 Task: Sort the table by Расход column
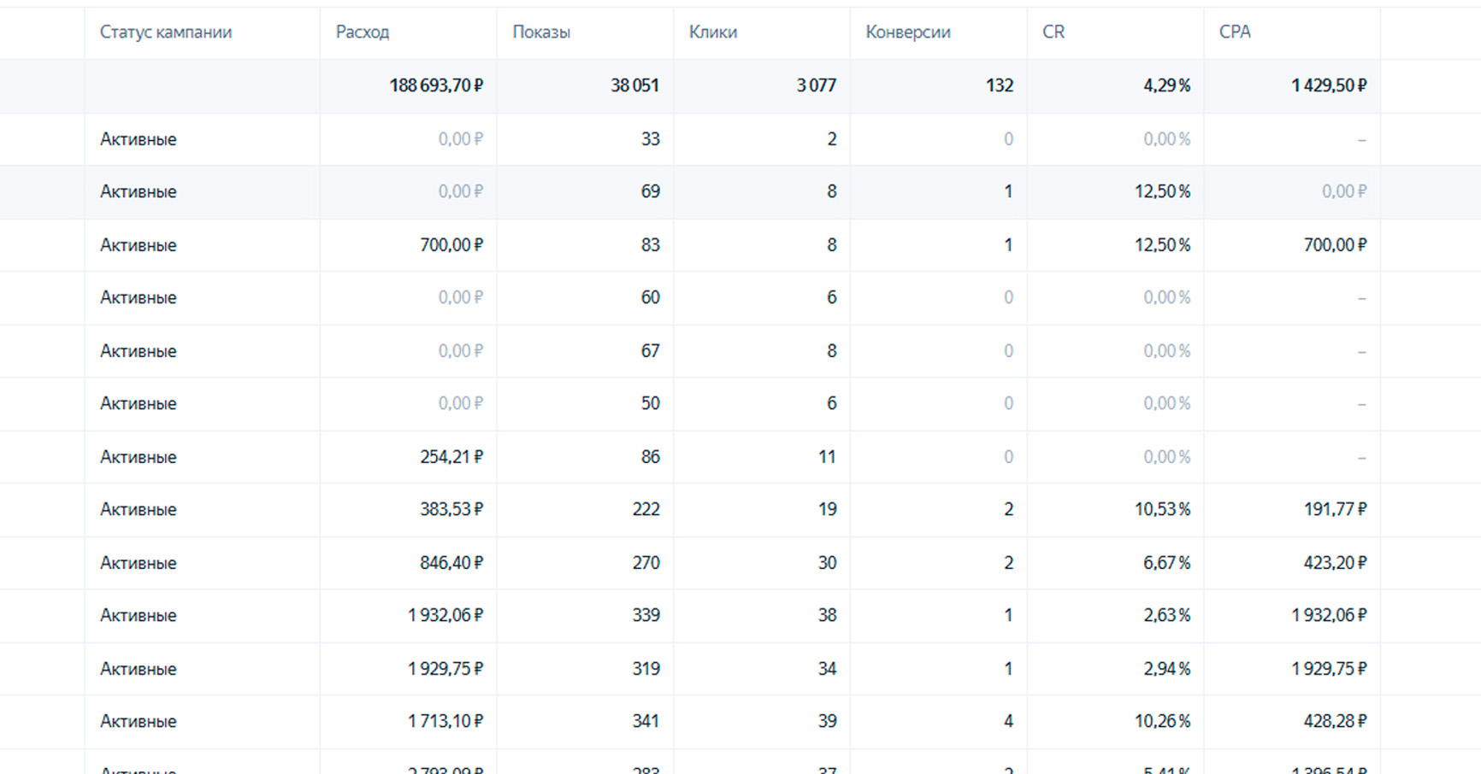363,32
